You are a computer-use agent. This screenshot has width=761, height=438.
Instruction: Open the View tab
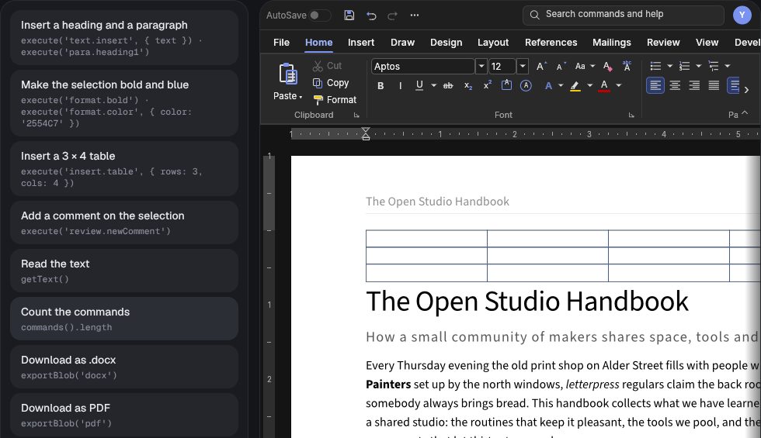(707, 43)
